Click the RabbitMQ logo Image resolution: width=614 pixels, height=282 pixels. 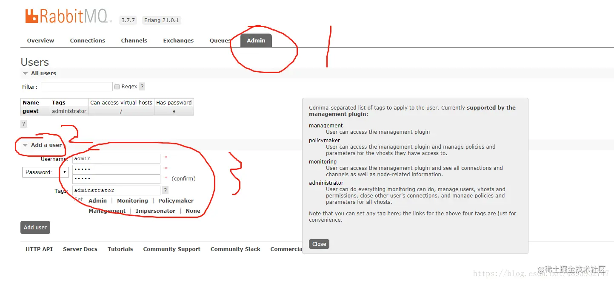point(69,16)
